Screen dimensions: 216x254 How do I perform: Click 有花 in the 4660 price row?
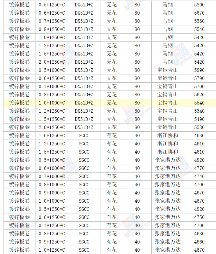tap(111, 242)
